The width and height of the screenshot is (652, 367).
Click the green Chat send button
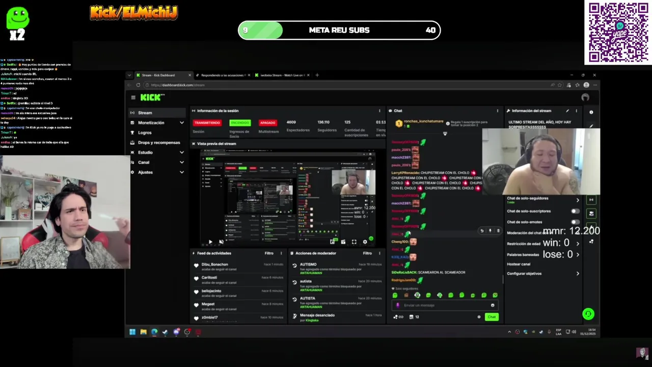point(492,317)
